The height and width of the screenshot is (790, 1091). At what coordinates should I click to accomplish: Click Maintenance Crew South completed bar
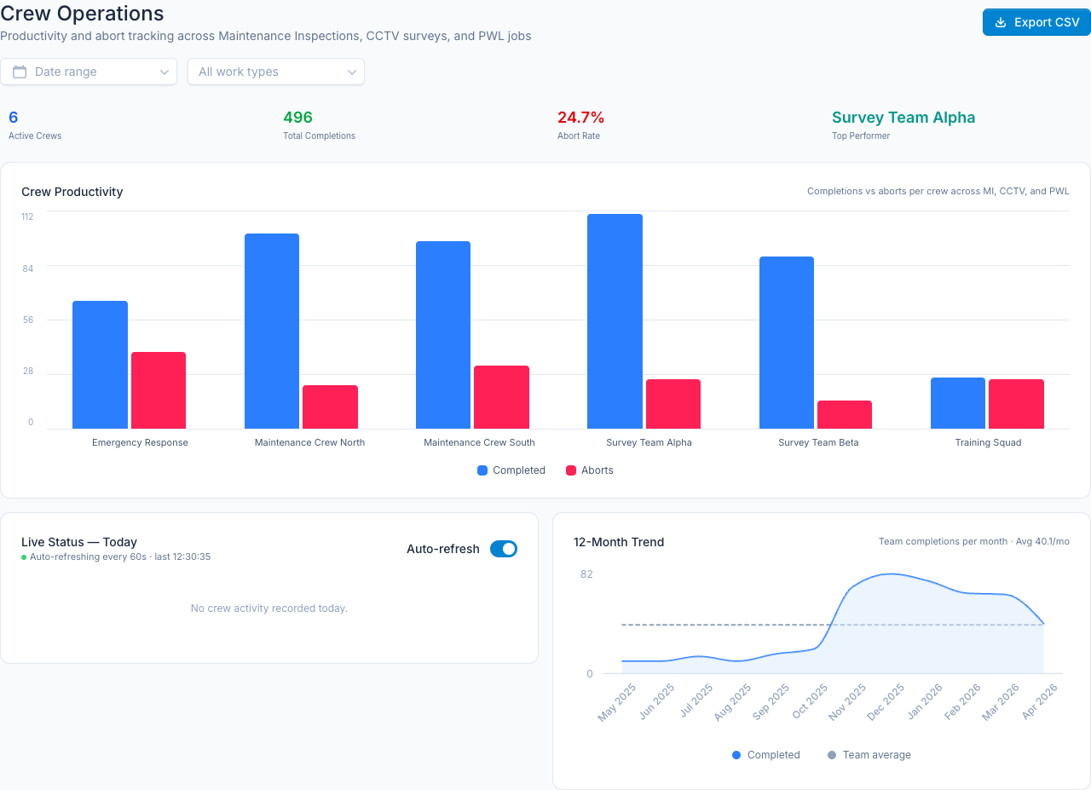pos(443,335)
